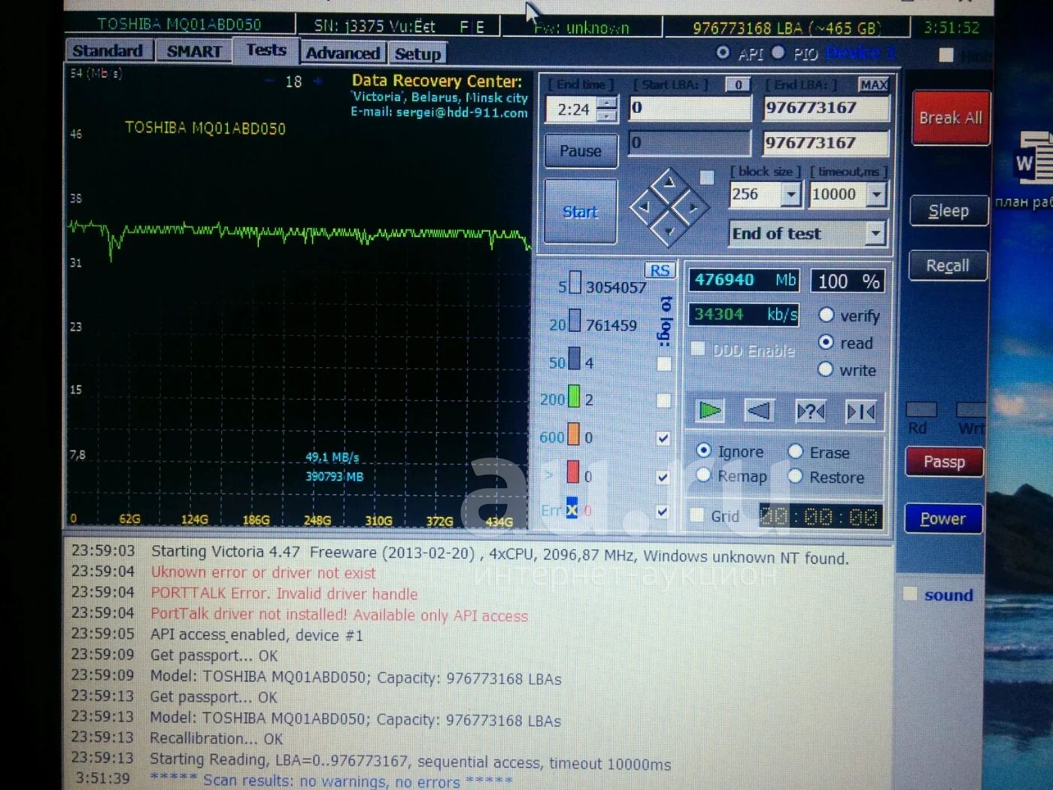Click the 100 % completion readout

point(848,281)
